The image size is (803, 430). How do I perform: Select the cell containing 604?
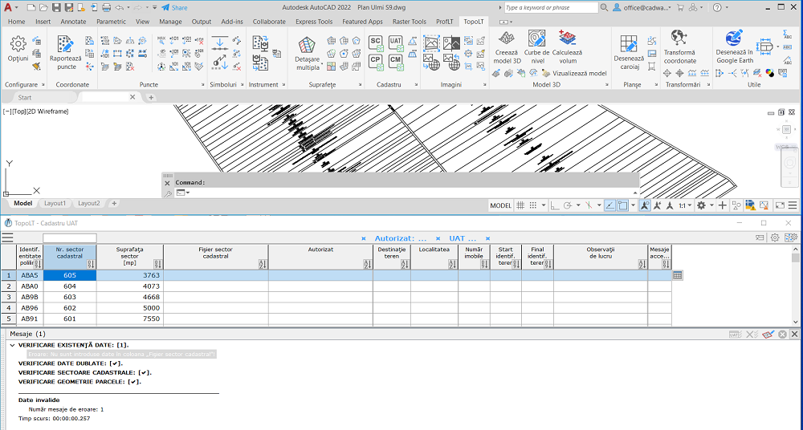[70, 286]
